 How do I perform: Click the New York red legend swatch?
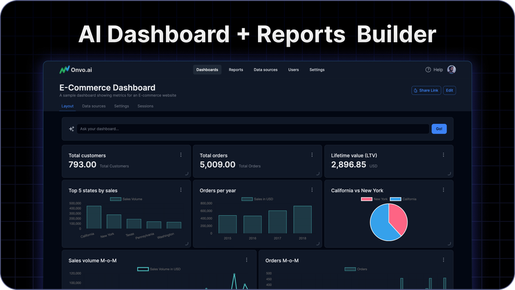tap(367, 199)
